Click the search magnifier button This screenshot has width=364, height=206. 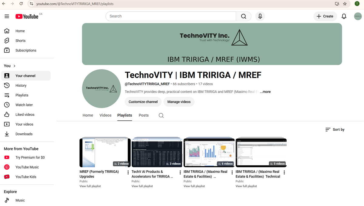[x=244, y=16]
